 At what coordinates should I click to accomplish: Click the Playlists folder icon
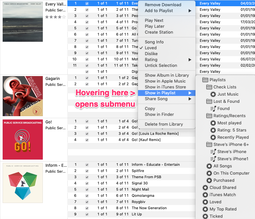click(205, 80)
